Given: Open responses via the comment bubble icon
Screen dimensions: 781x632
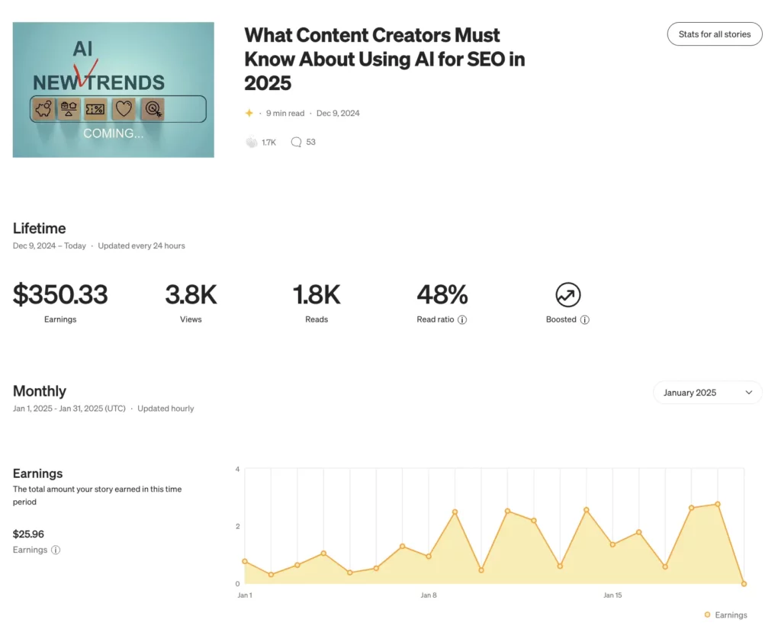Looking at the screenshot, I should coord(296,142).
